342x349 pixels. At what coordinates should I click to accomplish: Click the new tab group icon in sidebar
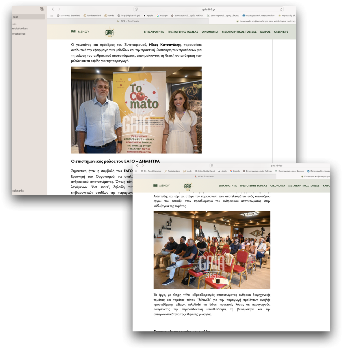point(42,9)
